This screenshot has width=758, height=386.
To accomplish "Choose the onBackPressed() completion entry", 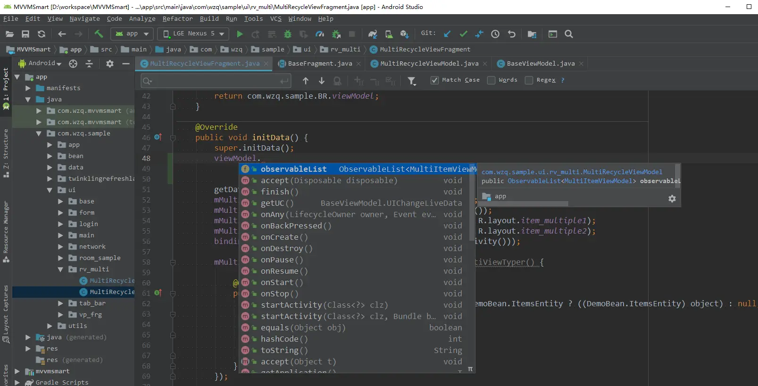I will click(x=296, y=226).
